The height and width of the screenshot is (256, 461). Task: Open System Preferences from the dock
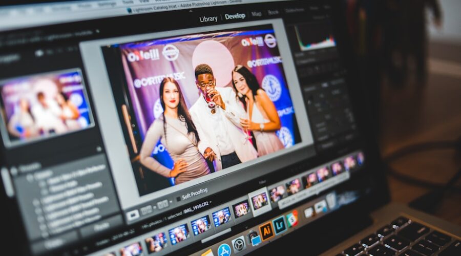pos(239,244)
